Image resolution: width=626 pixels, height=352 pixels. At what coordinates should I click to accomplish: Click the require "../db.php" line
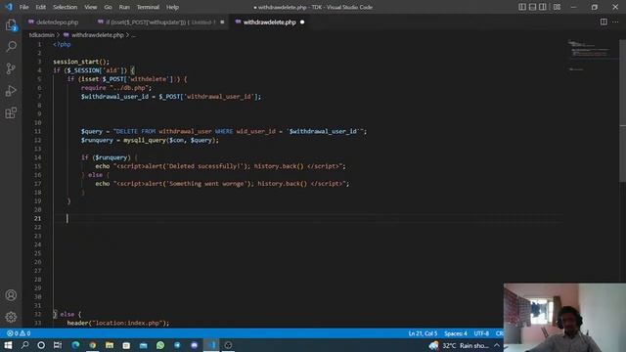pyautogui.click(x=116, y=88)
